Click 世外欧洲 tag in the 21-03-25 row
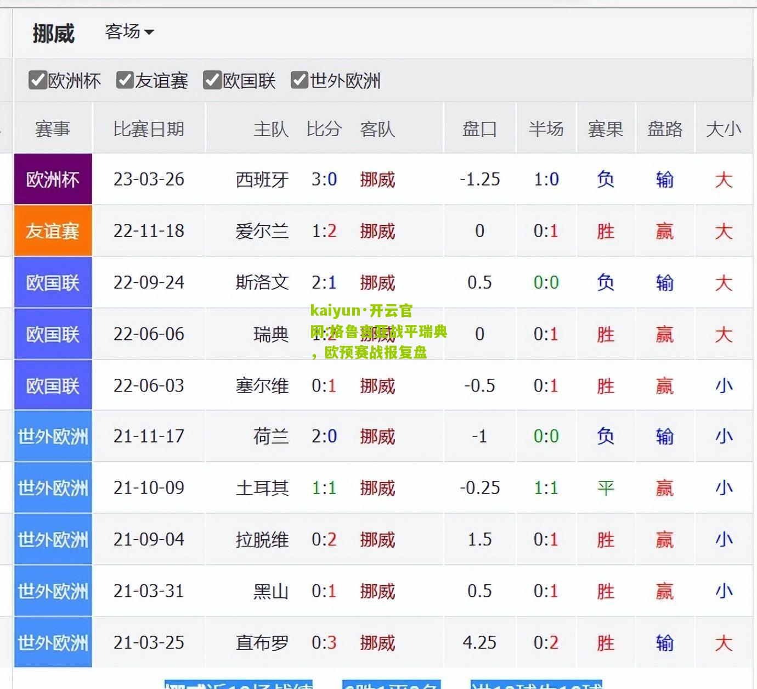757x689 pixels. click(x=53, y=642)
